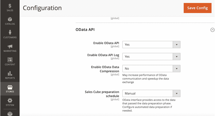The height and width of the screenshot is (116, 215).
Task: Click the 'May increase performance of OData' note
Action: [146, 79]
